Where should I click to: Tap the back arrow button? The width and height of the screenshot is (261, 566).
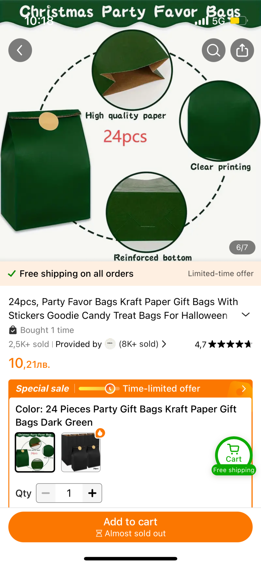20,50
